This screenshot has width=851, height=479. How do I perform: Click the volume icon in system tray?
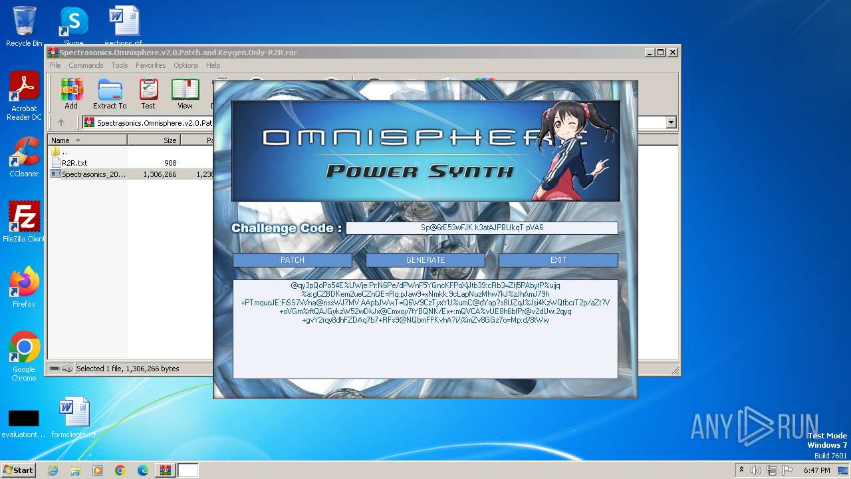coord(756,470)
